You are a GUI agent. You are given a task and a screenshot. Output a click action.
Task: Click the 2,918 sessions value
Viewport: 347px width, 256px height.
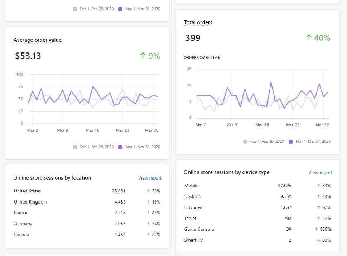[x=120, y=213]
